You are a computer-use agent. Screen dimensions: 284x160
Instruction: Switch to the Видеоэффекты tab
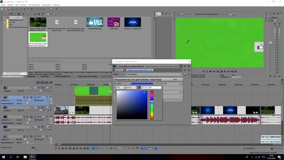click(63, 76)
